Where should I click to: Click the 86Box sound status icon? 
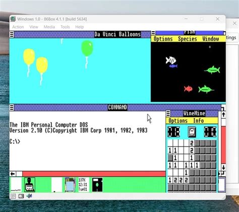coord(29,196)
